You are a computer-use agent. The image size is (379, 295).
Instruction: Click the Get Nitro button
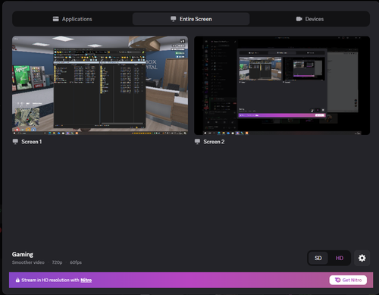348,280
